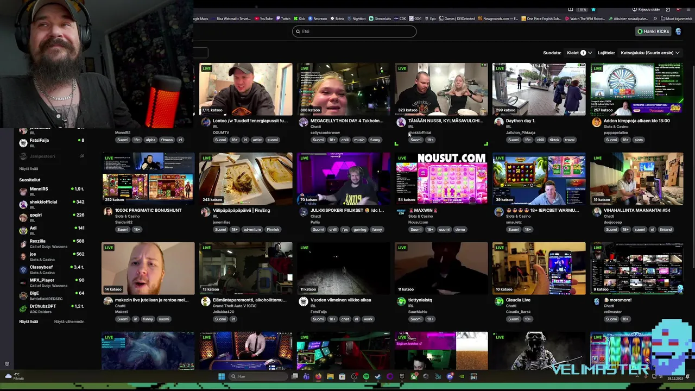Open Discord from the taskbar
695x391 pixels.
point(450,376)
